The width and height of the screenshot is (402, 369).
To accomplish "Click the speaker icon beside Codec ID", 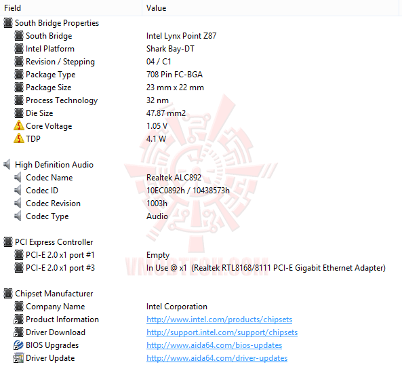I will click(18, 190).
